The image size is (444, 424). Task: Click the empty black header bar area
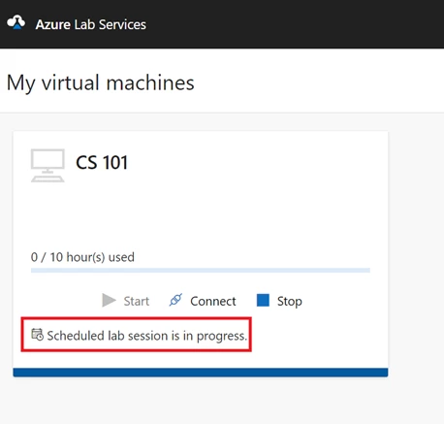(291, 24)
